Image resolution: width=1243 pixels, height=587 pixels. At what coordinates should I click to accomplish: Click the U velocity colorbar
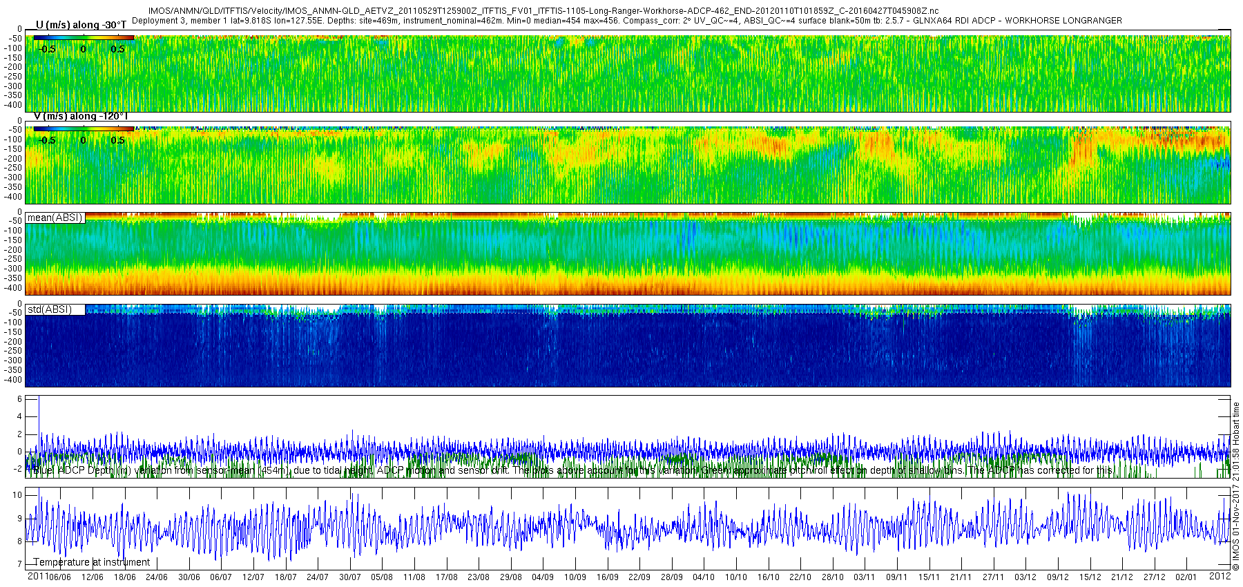(84, 37)
